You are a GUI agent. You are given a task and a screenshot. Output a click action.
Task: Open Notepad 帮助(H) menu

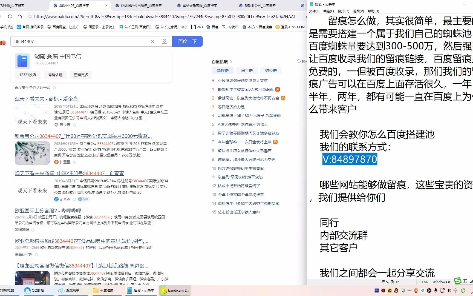[373, 11]
